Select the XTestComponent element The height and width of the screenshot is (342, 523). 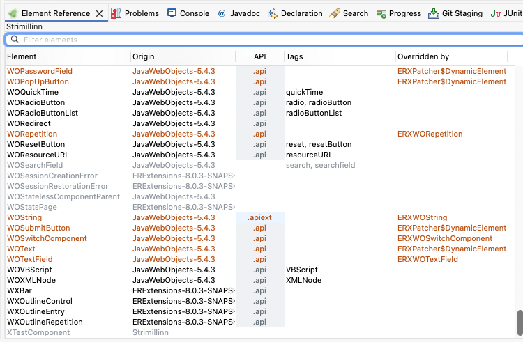38,332
